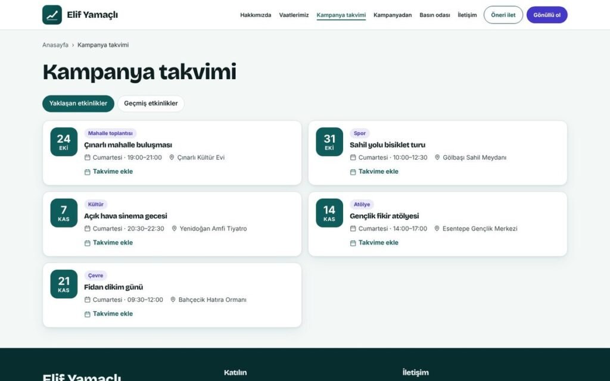Add Fidan dikim günü to calendar
610x381 pixels.
pyautogui.click(x=109, y=314)
